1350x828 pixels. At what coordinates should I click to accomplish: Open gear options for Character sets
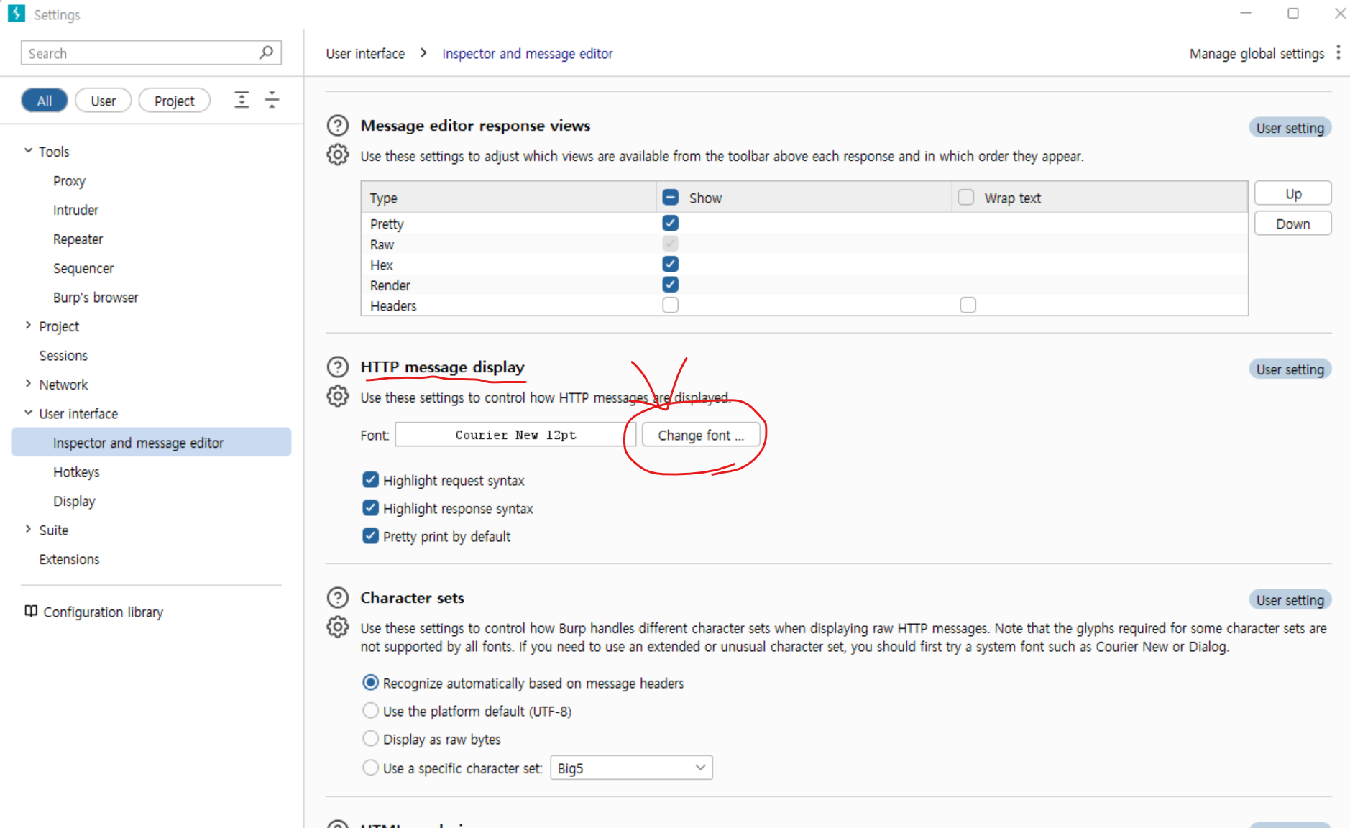pyautogui.click(x=337, y=627)
